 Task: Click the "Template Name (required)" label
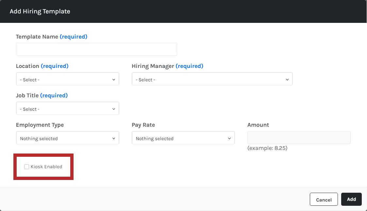coord(52,37)
